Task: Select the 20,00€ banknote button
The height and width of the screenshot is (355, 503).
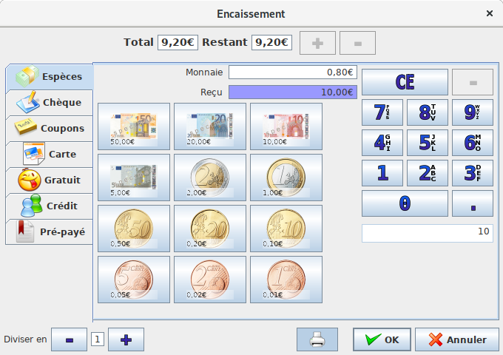Action: click(210, 126)
